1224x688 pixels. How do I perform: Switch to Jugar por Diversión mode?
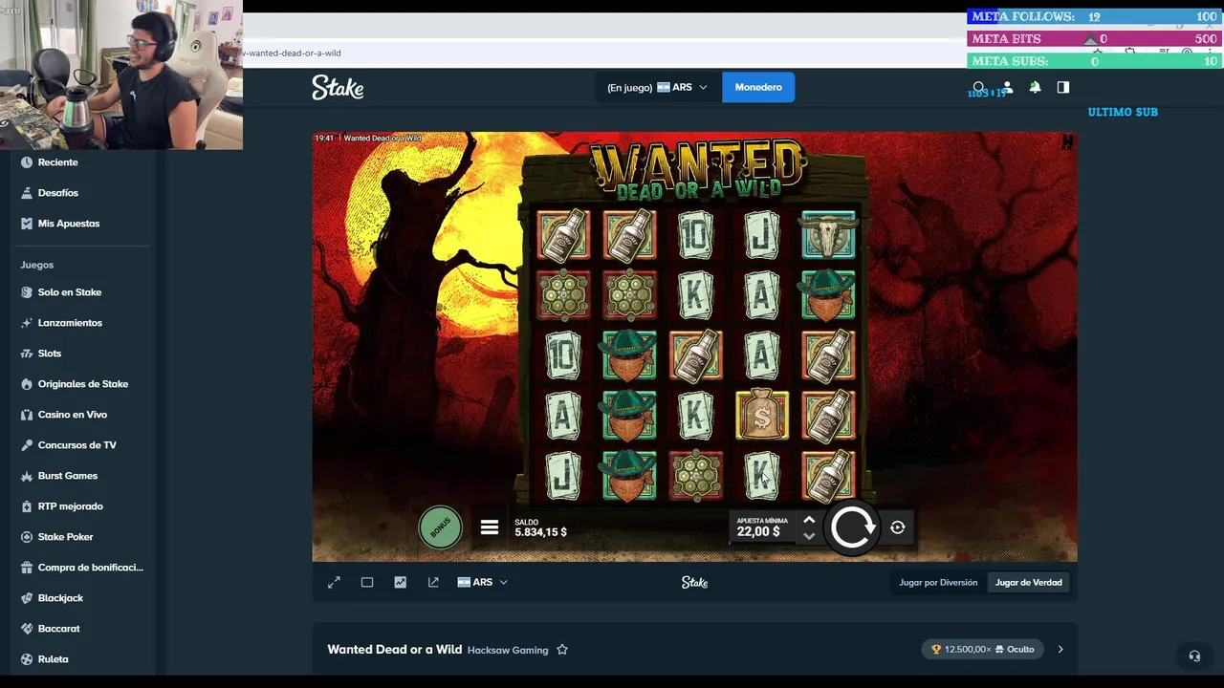[x=938, y=582]
